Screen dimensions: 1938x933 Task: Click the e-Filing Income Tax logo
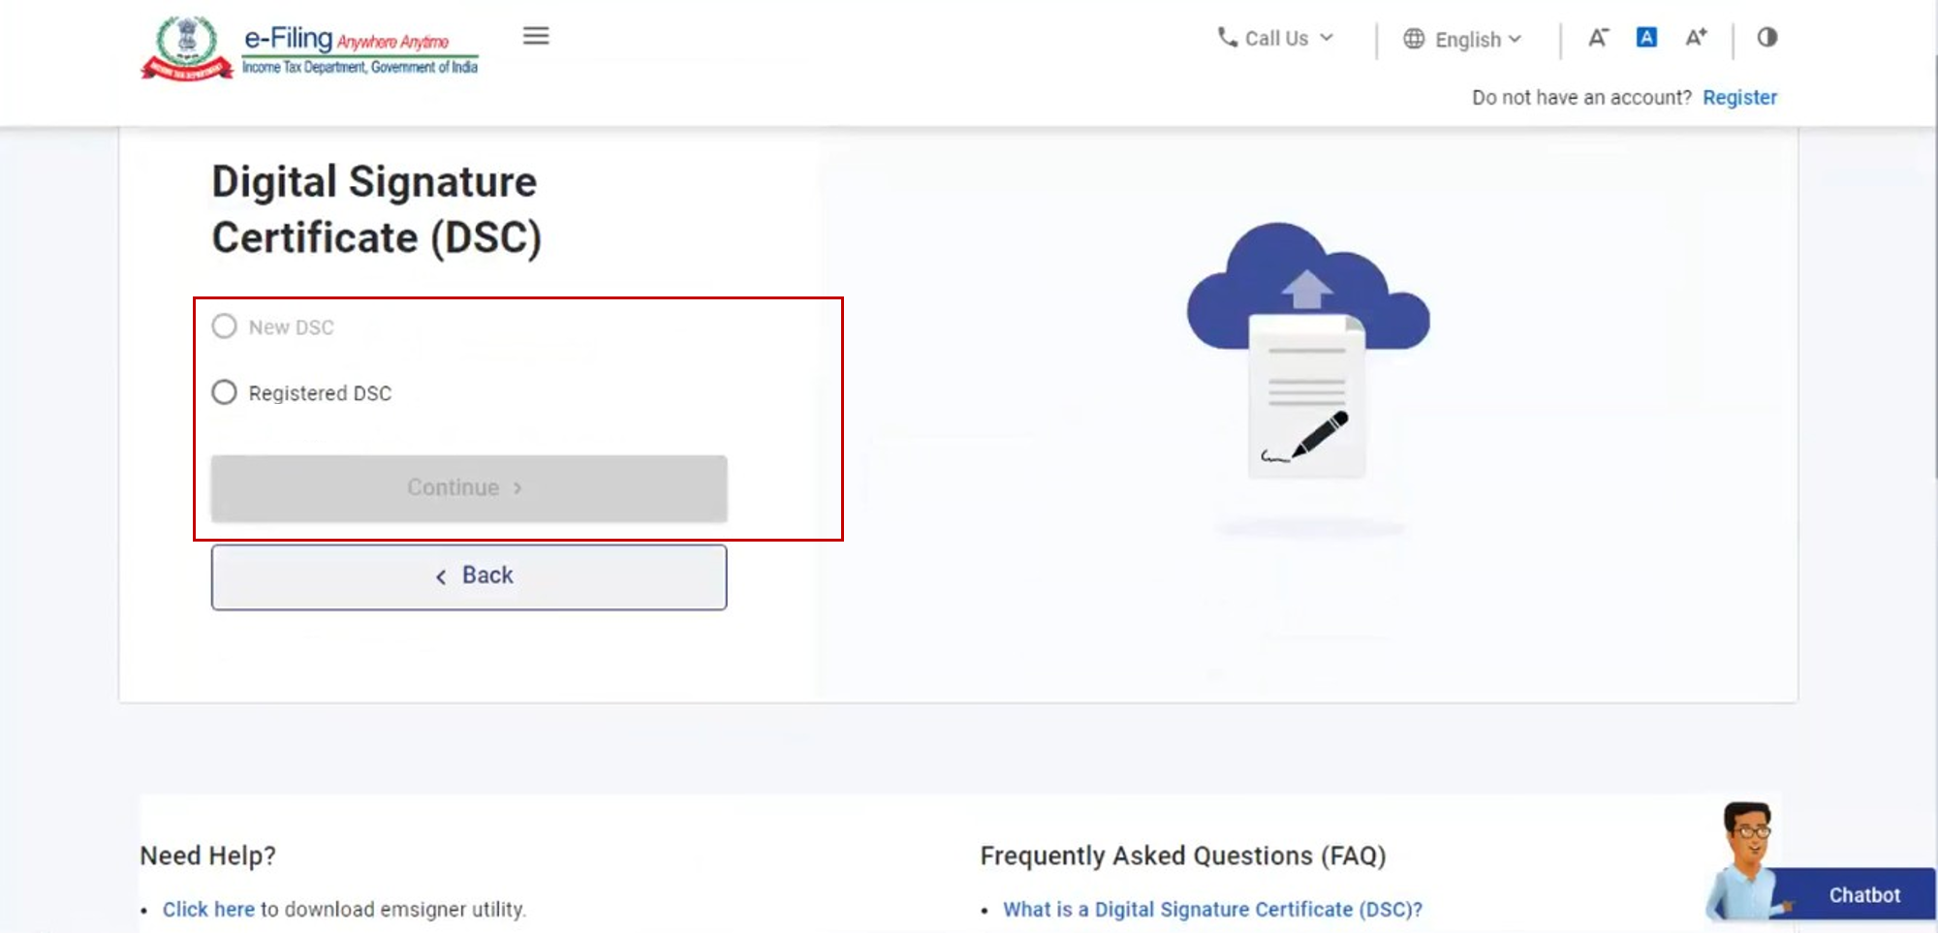coord(310,48)
